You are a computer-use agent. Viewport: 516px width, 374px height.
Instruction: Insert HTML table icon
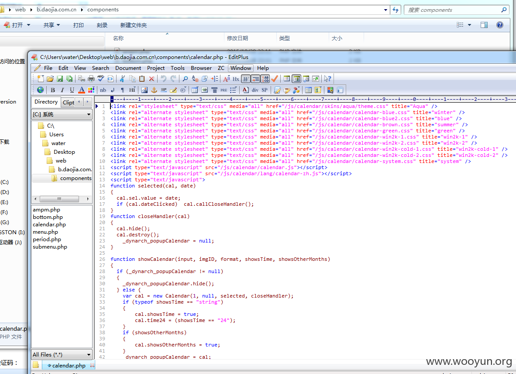195,90
